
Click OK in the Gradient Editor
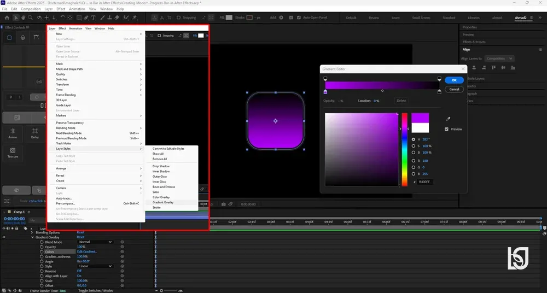point(454,80)
